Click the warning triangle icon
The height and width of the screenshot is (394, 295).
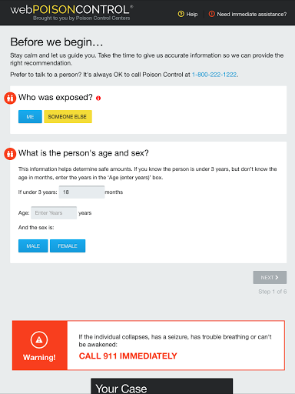coord(39,340)
